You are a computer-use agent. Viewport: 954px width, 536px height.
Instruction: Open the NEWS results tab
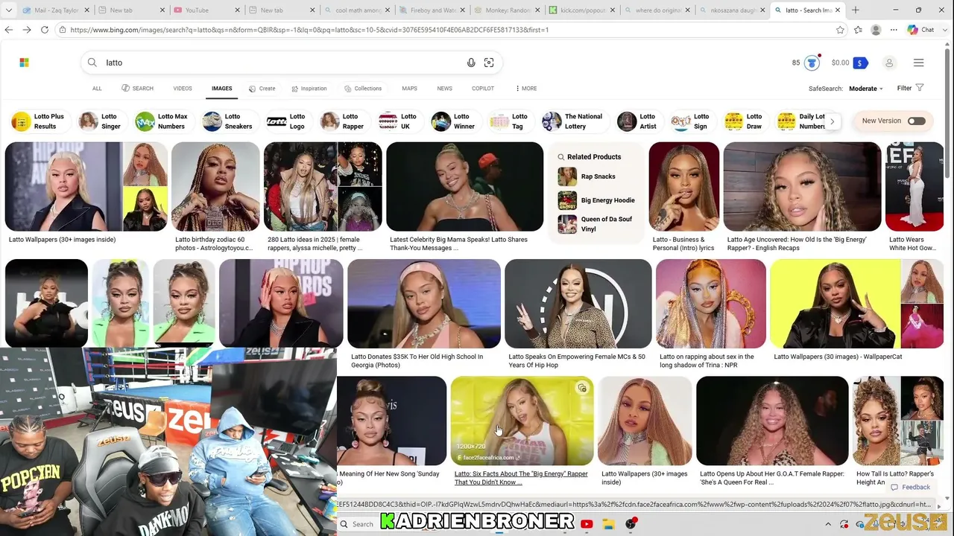coord(444,89)
